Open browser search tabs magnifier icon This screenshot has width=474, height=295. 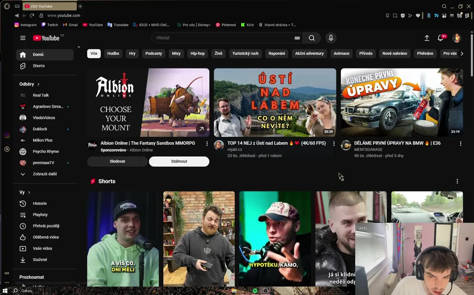(x=444, y=6)
